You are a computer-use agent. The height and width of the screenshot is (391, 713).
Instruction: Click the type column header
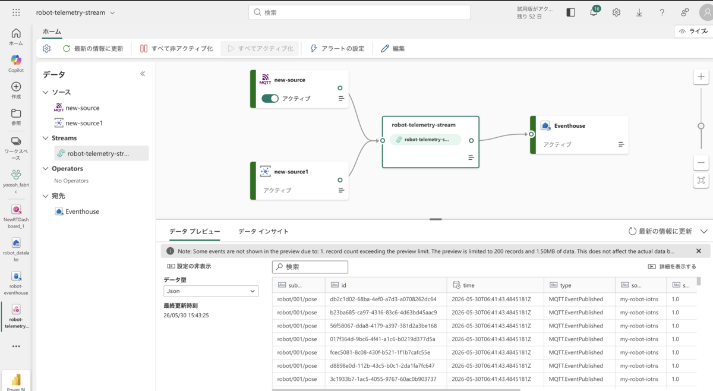point(579,285)
